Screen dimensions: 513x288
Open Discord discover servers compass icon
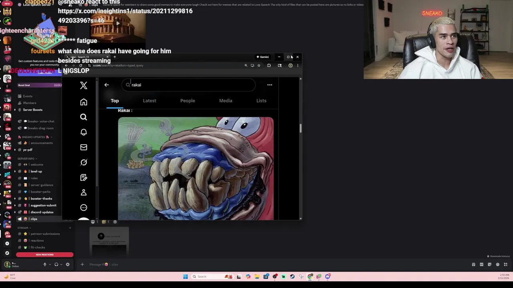point(7,253)
